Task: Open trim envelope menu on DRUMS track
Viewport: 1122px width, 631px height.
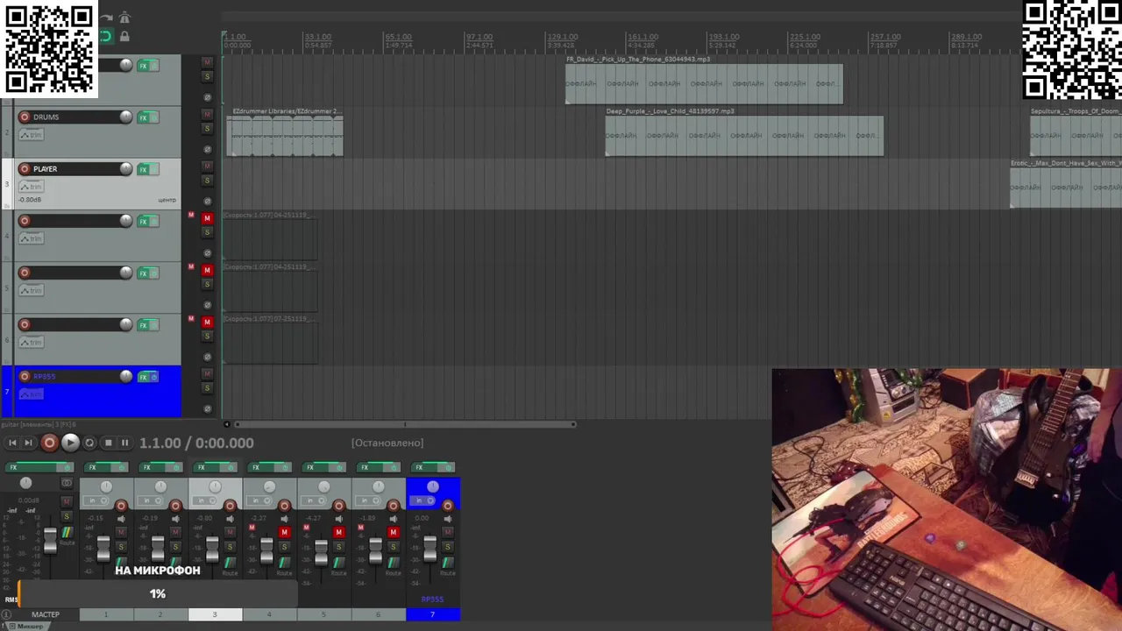Action: 31,135
